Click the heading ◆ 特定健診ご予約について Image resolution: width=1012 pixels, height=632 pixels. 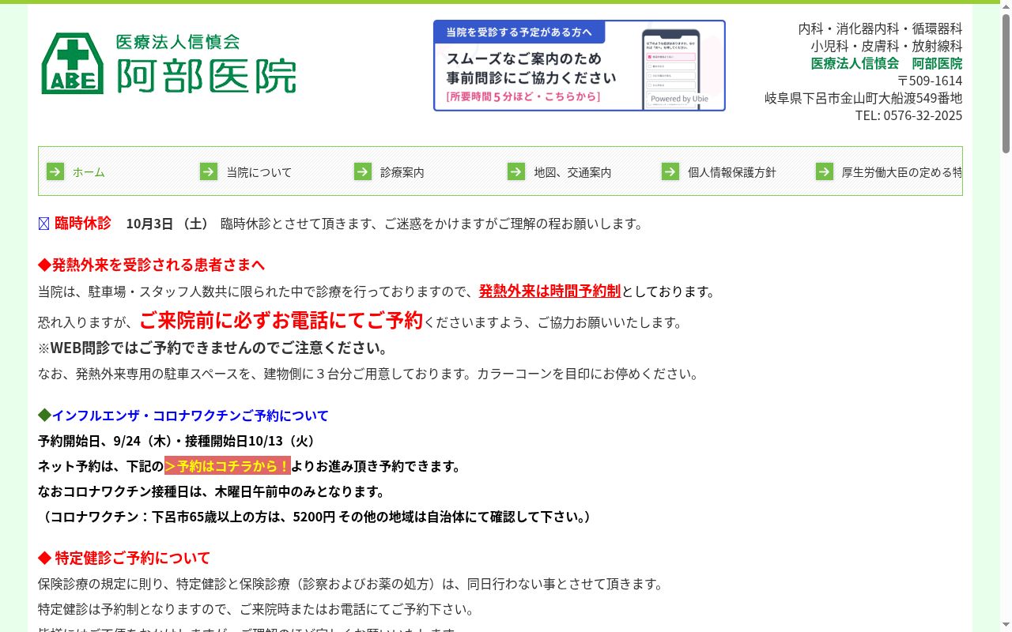[x=124, y=558]
